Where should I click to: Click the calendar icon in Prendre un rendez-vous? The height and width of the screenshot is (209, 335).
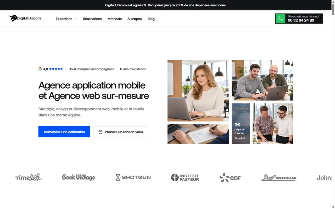(x=100, y=132)
